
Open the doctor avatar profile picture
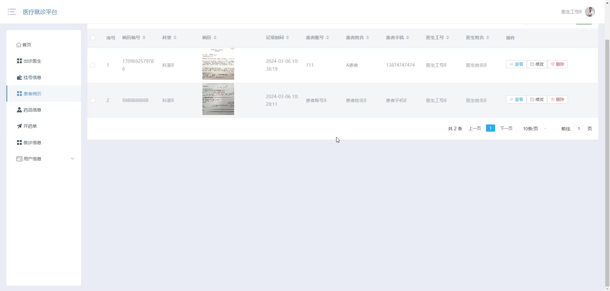[x=590, y=12]
